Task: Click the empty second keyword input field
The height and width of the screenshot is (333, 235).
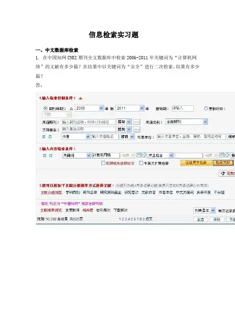Action: point(189,156)
